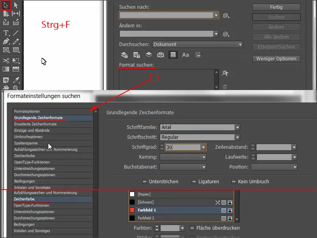317x238 pixels.
Task: Toggle case sensitive Aa option
Action: [185, 55]
